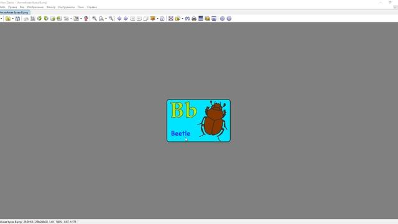Click the blue monitor screen icon

click(200, 19)
